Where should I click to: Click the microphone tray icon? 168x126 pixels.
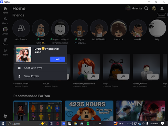(147, 124)
